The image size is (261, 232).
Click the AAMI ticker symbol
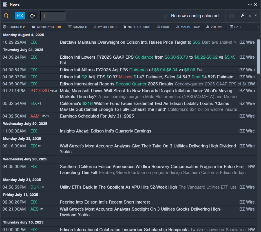click(x=36, y=116)
